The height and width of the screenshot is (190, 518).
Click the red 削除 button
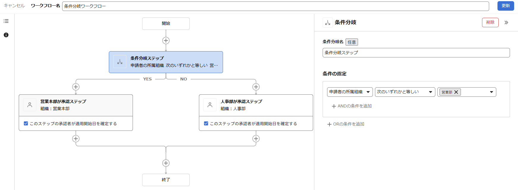490,22
